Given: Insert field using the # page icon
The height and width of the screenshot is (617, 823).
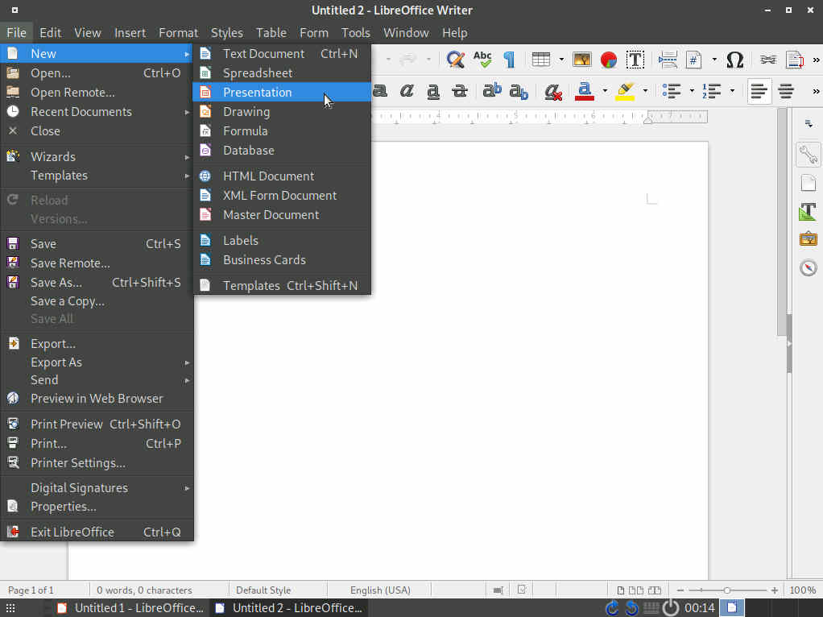Looking at the screenshot, I should click(694, 60).
